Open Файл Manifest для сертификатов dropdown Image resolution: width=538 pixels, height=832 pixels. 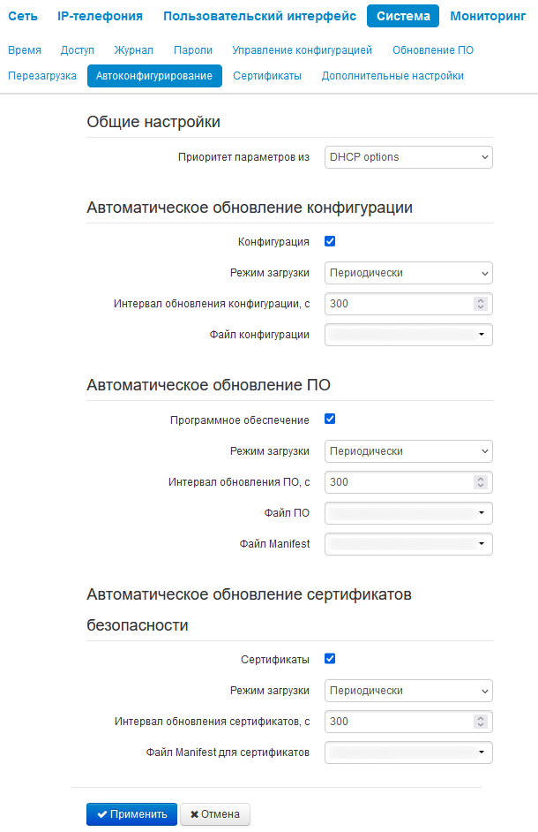click(x=408, y=753)
